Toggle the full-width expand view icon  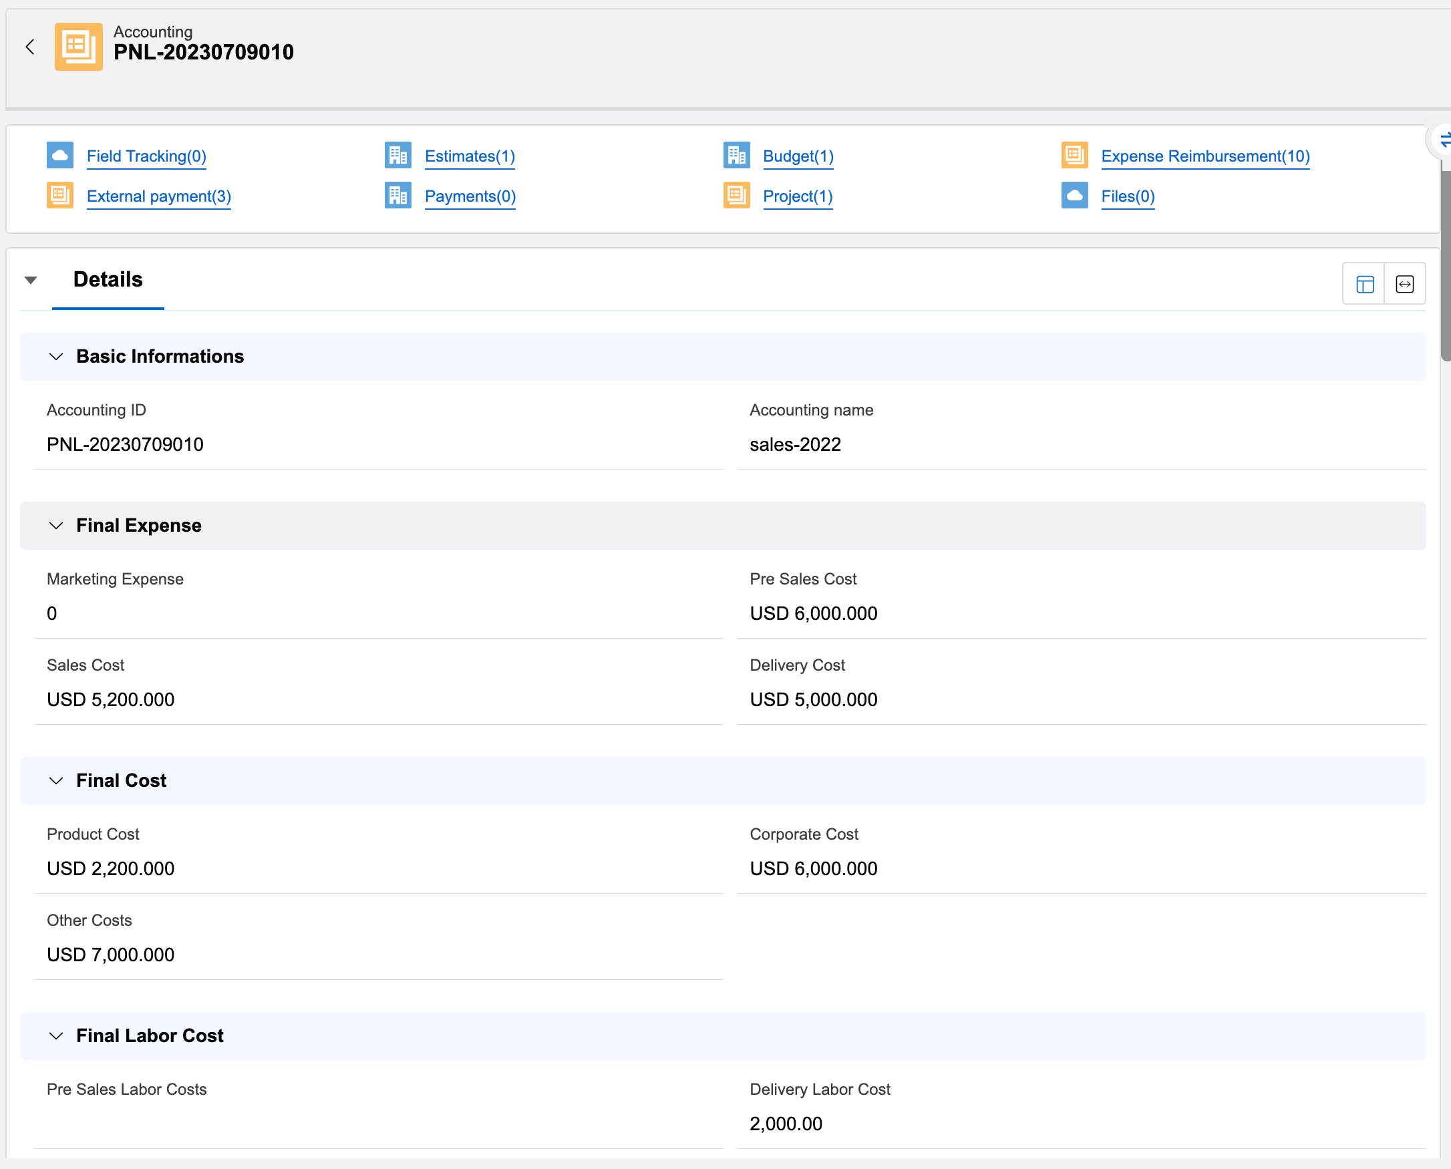click(x=1404, y=284)
